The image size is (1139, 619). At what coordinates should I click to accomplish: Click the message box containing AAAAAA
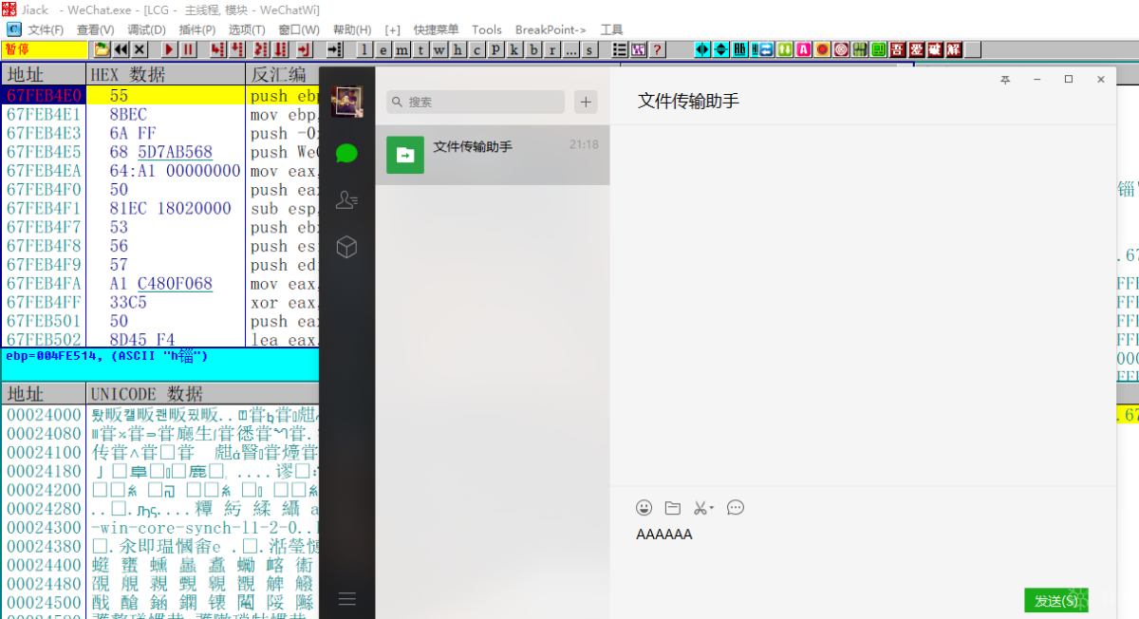[864, 551]
